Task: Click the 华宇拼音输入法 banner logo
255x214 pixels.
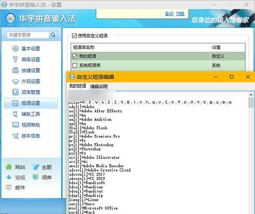Action: [x=10, y=18]
